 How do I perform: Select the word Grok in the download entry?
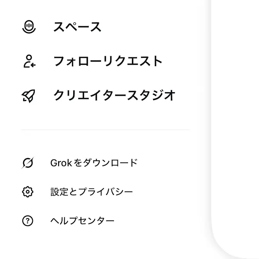pyautogui.click(x=61, y=163)
